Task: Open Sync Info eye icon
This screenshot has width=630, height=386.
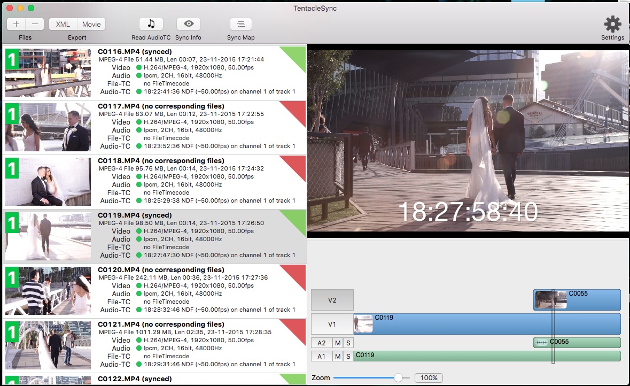Action: pos(189,24)
